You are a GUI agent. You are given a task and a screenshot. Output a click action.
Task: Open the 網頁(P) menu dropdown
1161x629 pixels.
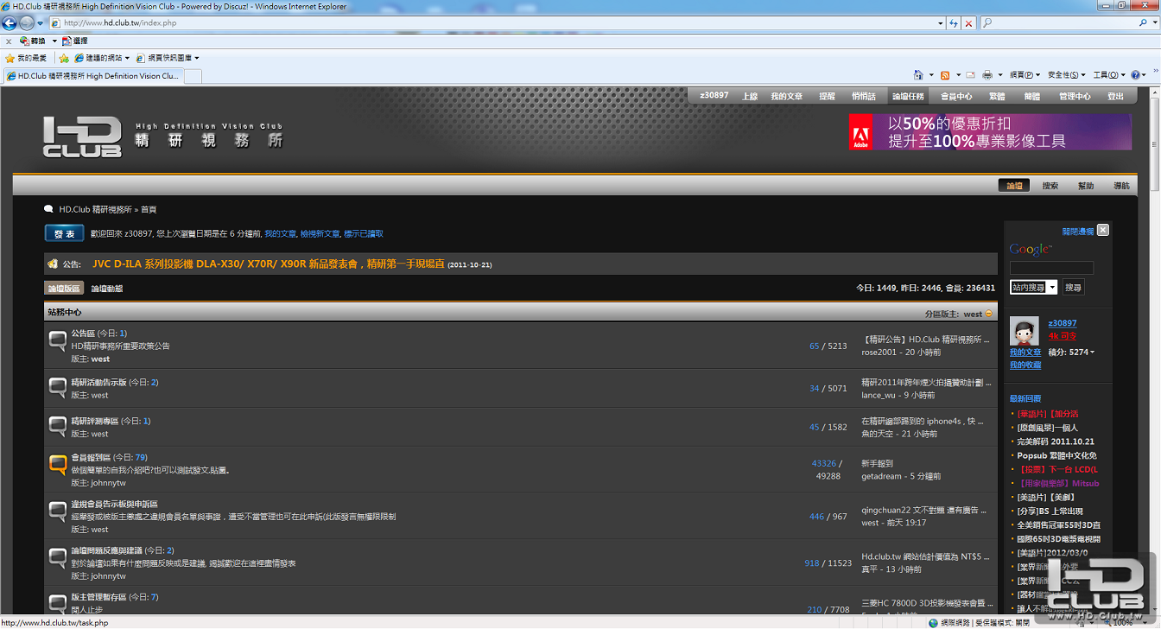point(1025,75)
